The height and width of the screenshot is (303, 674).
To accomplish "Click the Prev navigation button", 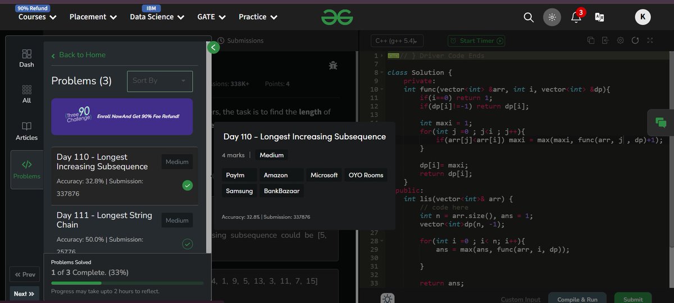I will [25, 274].
